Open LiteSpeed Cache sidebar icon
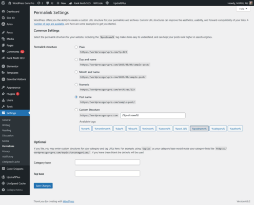 coord(3,183)
